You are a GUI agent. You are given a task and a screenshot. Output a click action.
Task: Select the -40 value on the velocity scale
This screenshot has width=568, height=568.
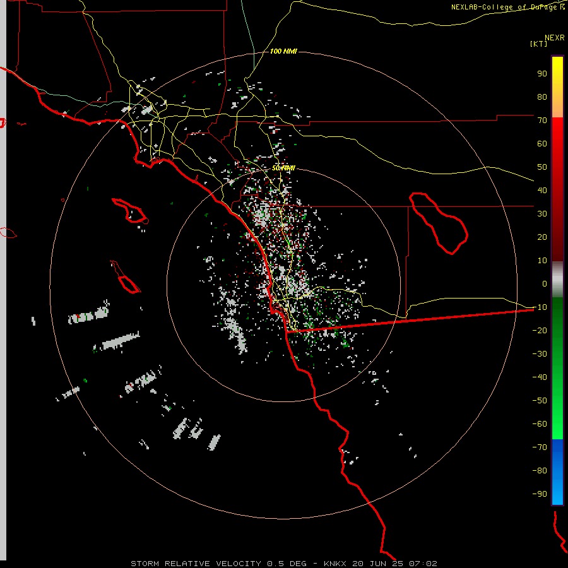pyautogui.click(x=540, y=377)
